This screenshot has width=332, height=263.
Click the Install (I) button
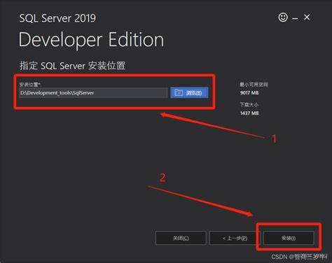point(289,238)
